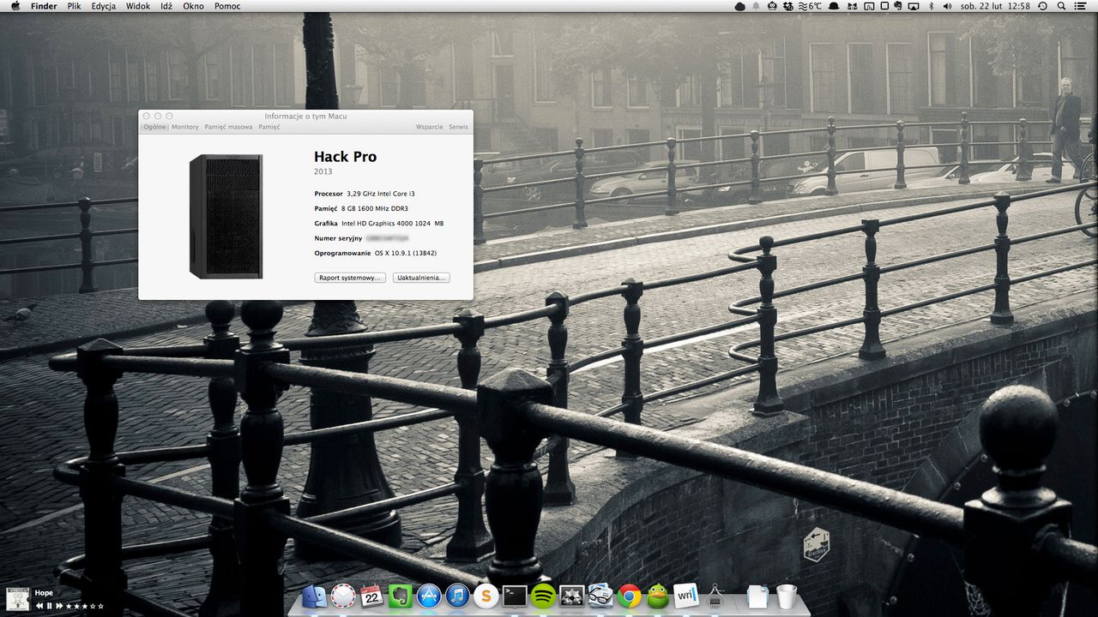1098x617 pixels.
Task: Launch Adium green duck icon
Action: pyautogui.click(x=658, y=596)
